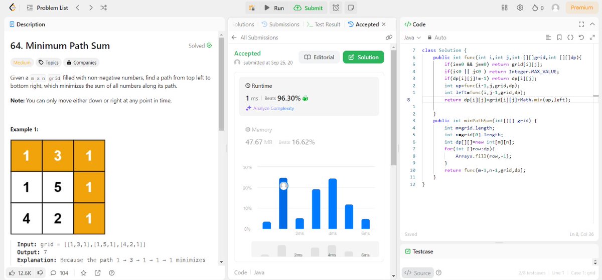The width and height of the screenshot is (602, 280).
Task: Open the Editorial button
Action: tap(319, 57)
